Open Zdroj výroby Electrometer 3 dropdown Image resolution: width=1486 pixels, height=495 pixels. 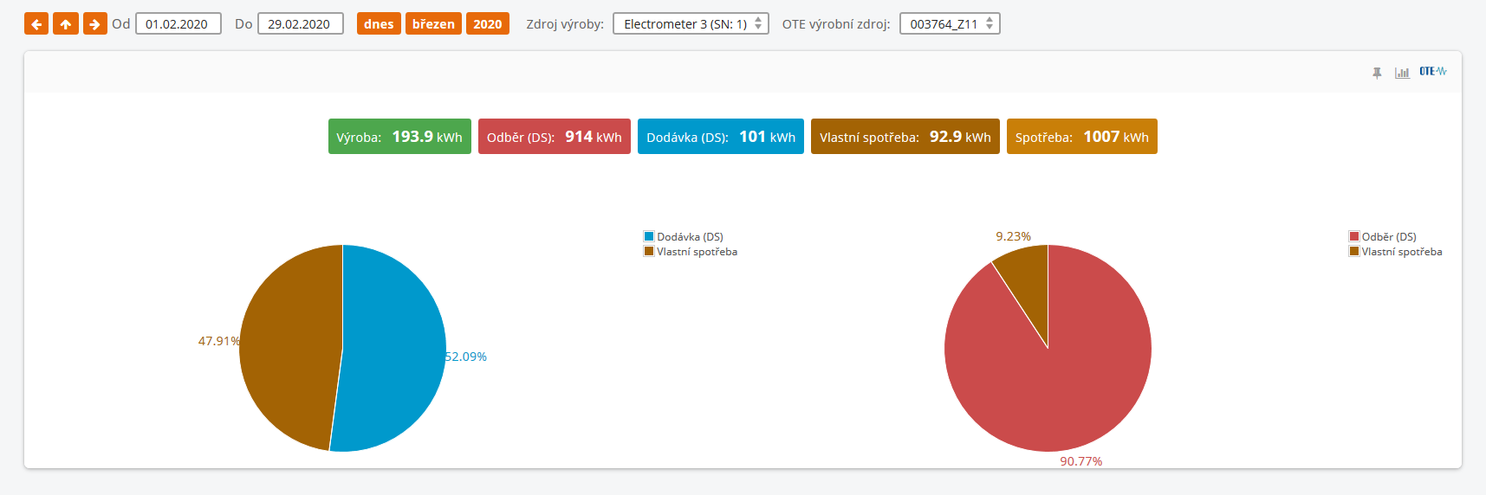691,24
